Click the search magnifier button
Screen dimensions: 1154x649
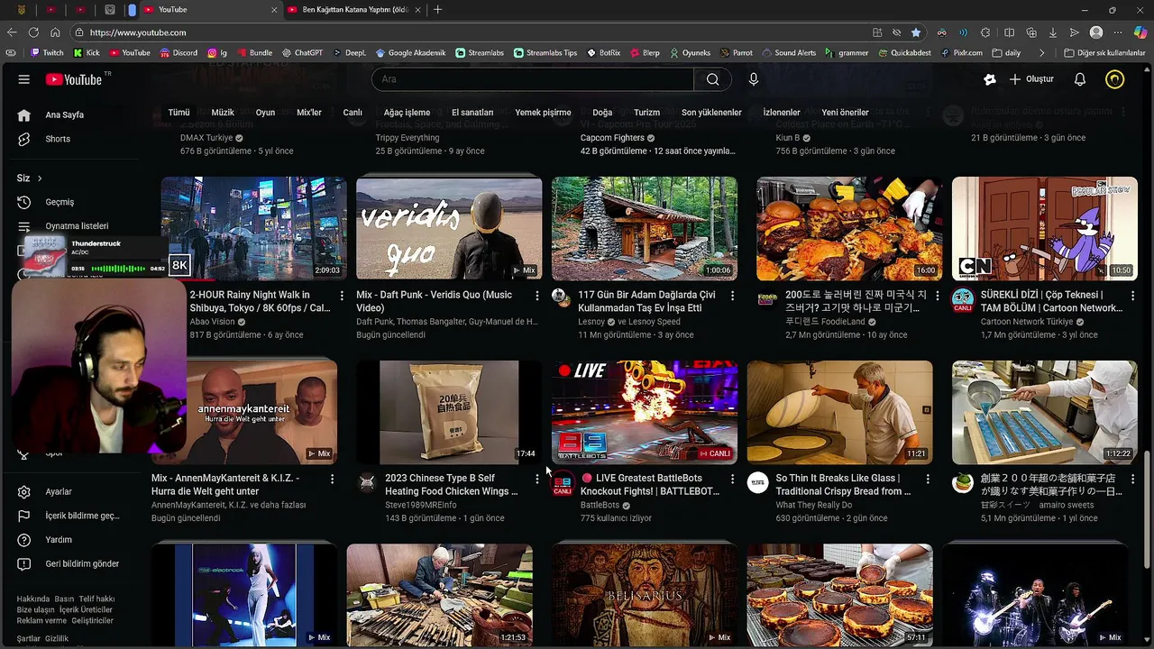712,79
